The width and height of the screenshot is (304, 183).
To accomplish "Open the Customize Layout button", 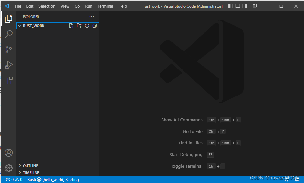I will [255, 6].
